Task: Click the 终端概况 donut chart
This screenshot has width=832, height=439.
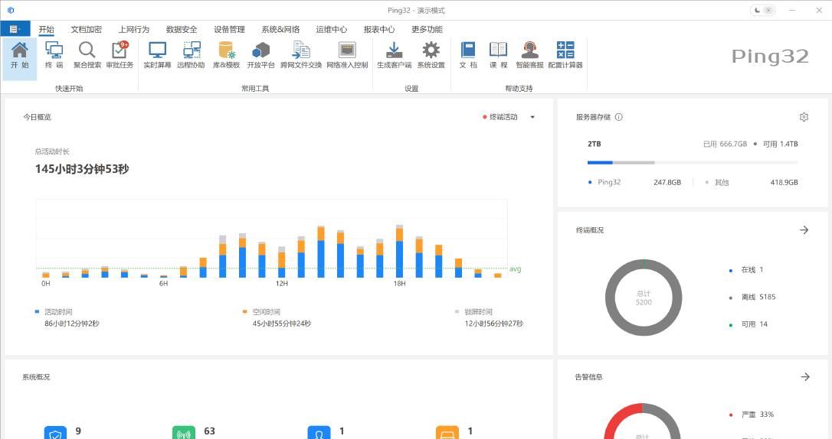Action: [644, 298]
